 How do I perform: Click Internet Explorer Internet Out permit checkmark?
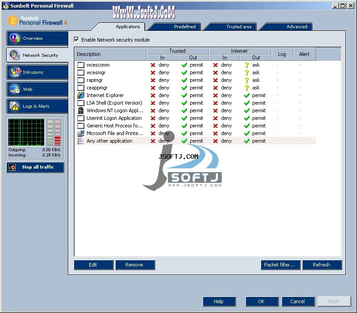[247, 95]
